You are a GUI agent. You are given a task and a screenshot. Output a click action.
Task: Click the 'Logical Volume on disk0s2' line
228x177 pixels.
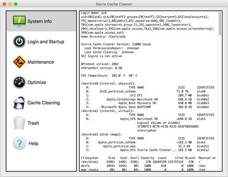(158, 123)
